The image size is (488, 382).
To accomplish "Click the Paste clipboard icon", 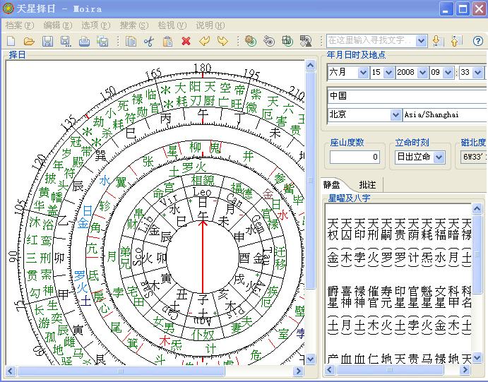I will (167, 42).
